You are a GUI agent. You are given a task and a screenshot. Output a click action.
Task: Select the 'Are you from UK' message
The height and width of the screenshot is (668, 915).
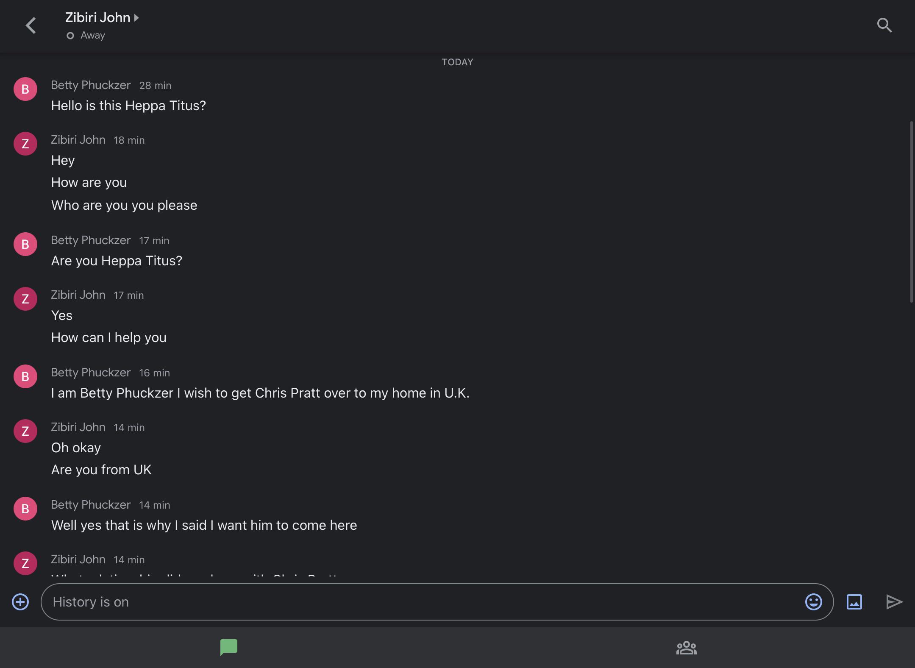[101, 470]
